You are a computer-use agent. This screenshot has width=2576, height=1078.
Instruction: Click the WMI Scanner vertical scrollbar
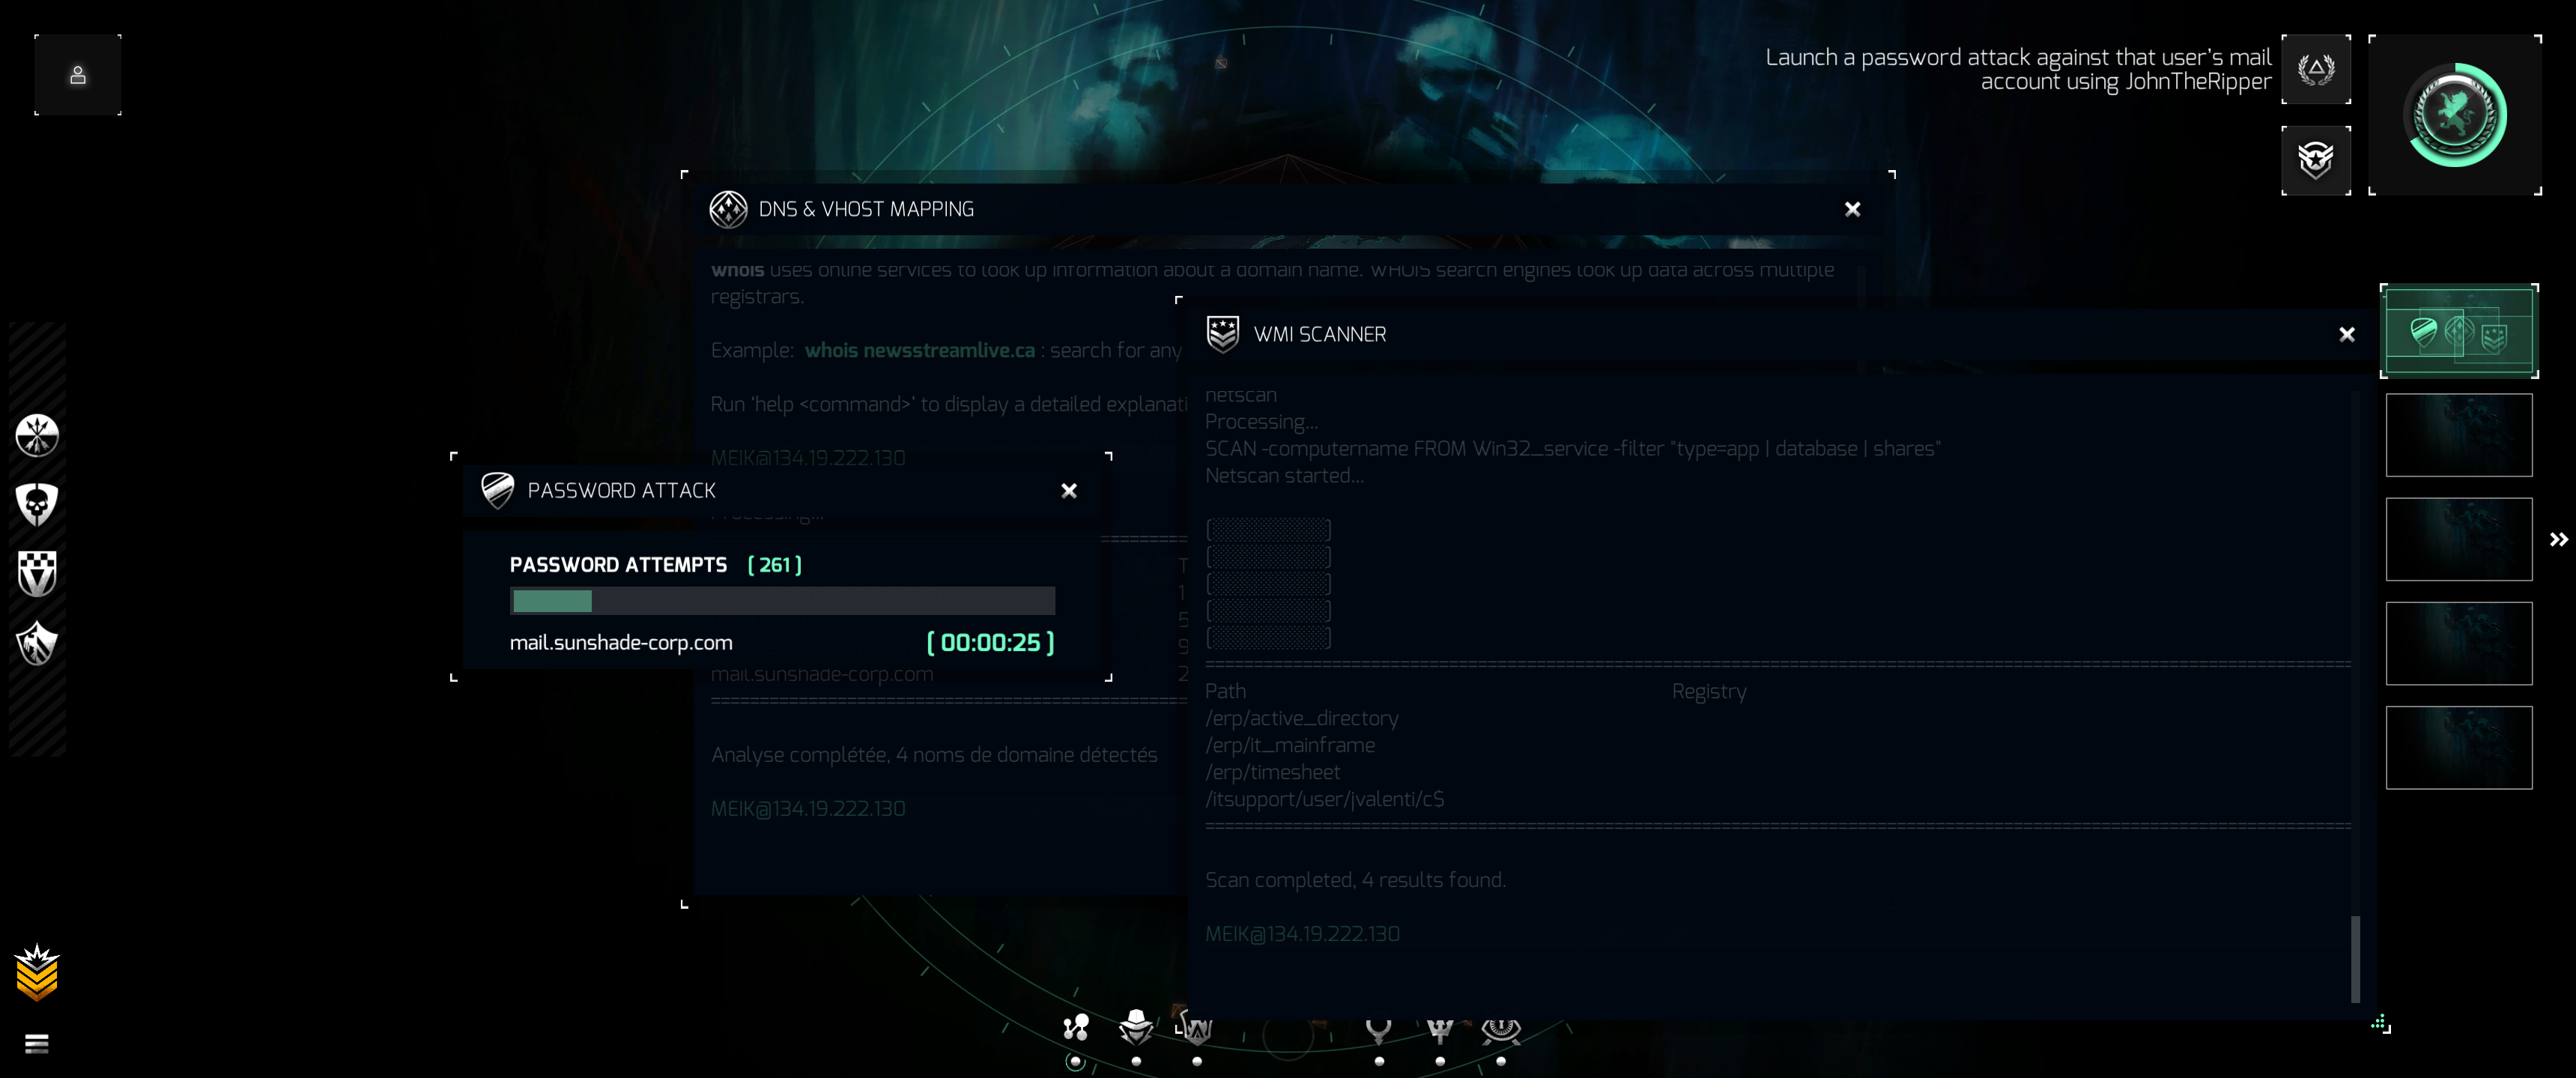pos(2355,958)
